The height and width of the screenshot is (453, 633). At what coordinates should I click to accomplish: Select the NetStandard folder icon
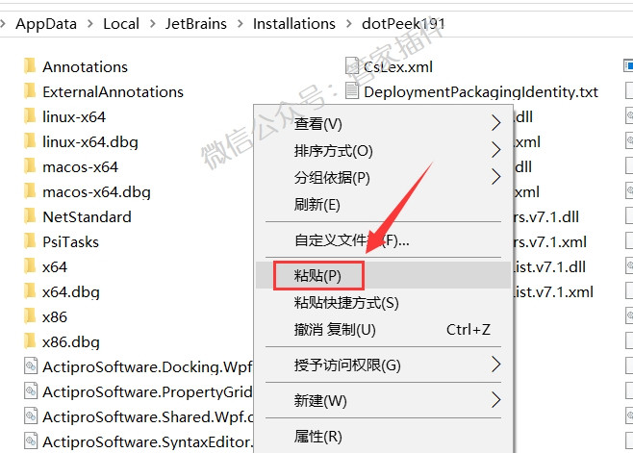click(30, 216)
